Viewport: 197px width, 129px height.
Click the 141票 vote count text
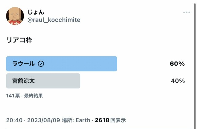[13, 96]
